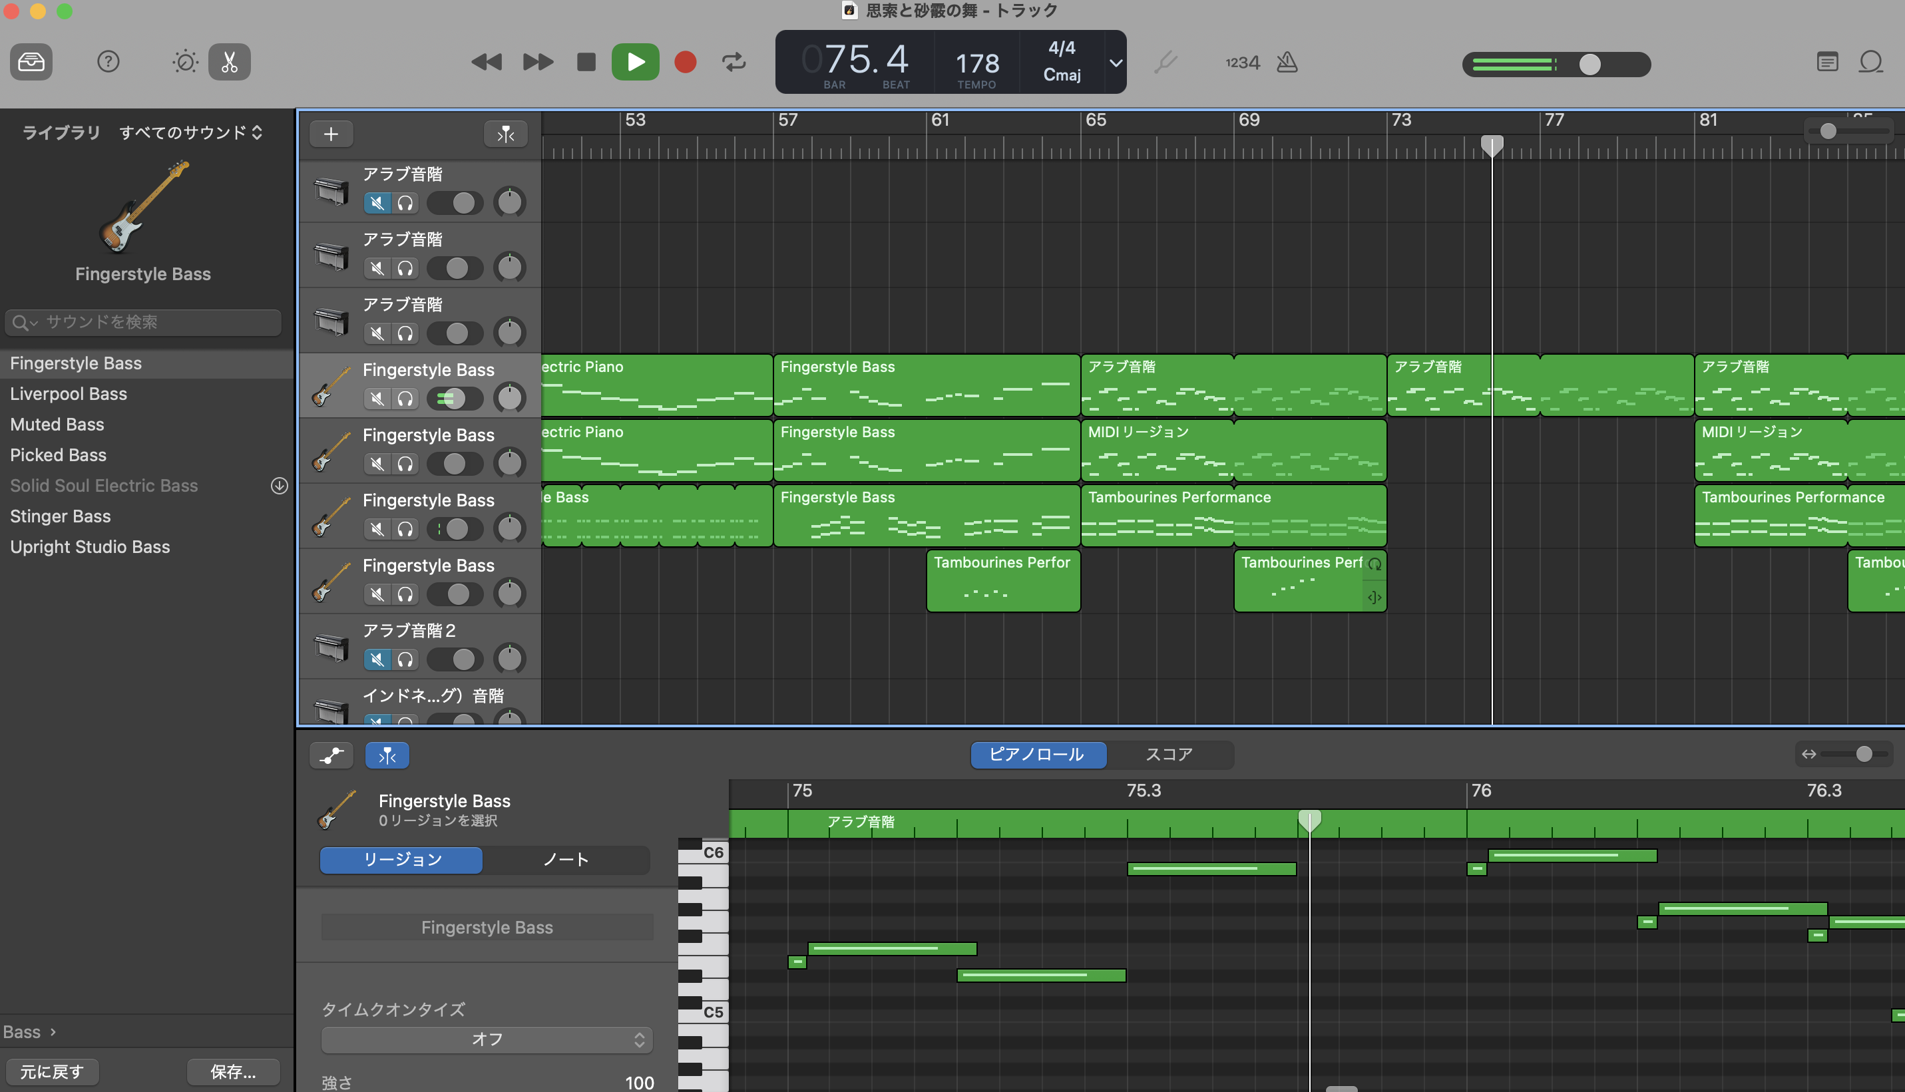Open the タイムクオンタイズ オフ popup
This screenshot has height=1092, width=1905.
pos(487,1039)
